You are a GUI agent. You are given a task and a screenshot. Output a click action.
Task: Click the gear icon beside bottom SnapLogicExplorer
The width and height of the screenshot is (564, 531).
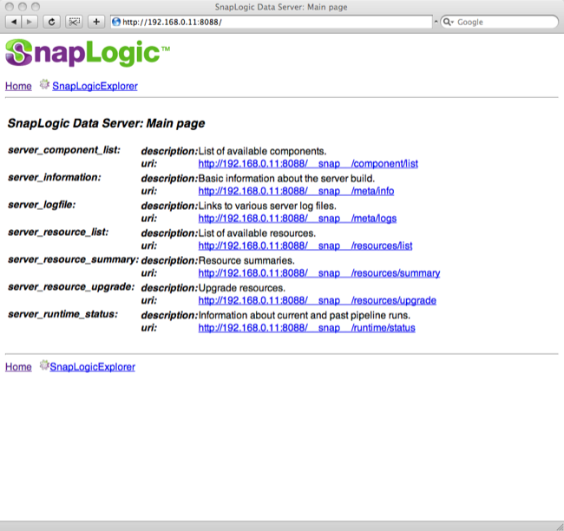(x=44, y=364)
